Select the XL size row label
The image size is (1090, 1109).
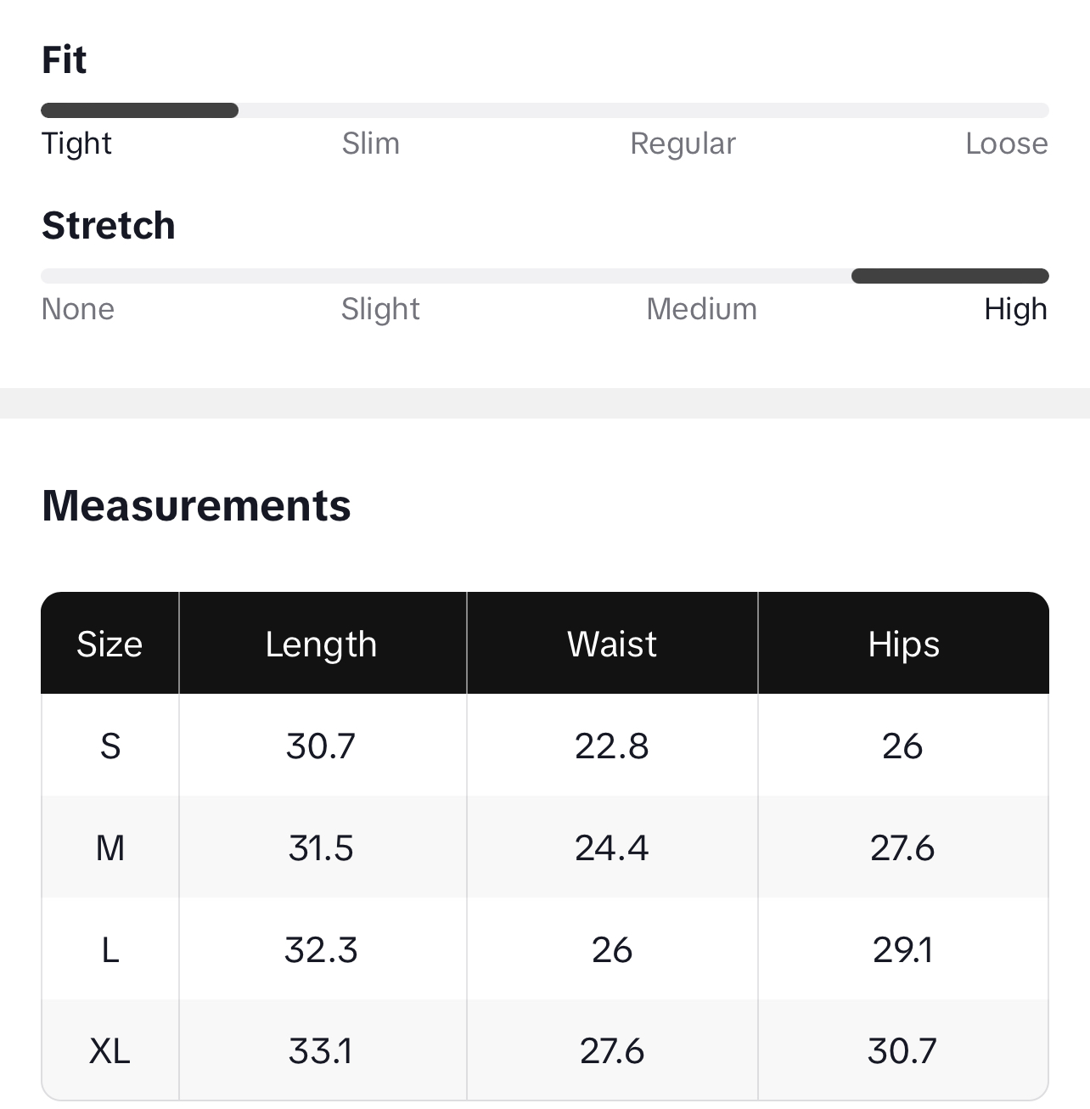click(x=110, y=1051)
